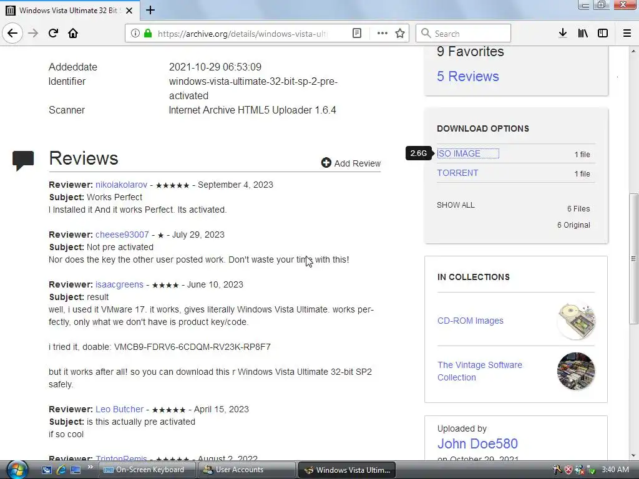639x479 pixels.
Task: Open a new tab with plus button
Action: [150, 10]
